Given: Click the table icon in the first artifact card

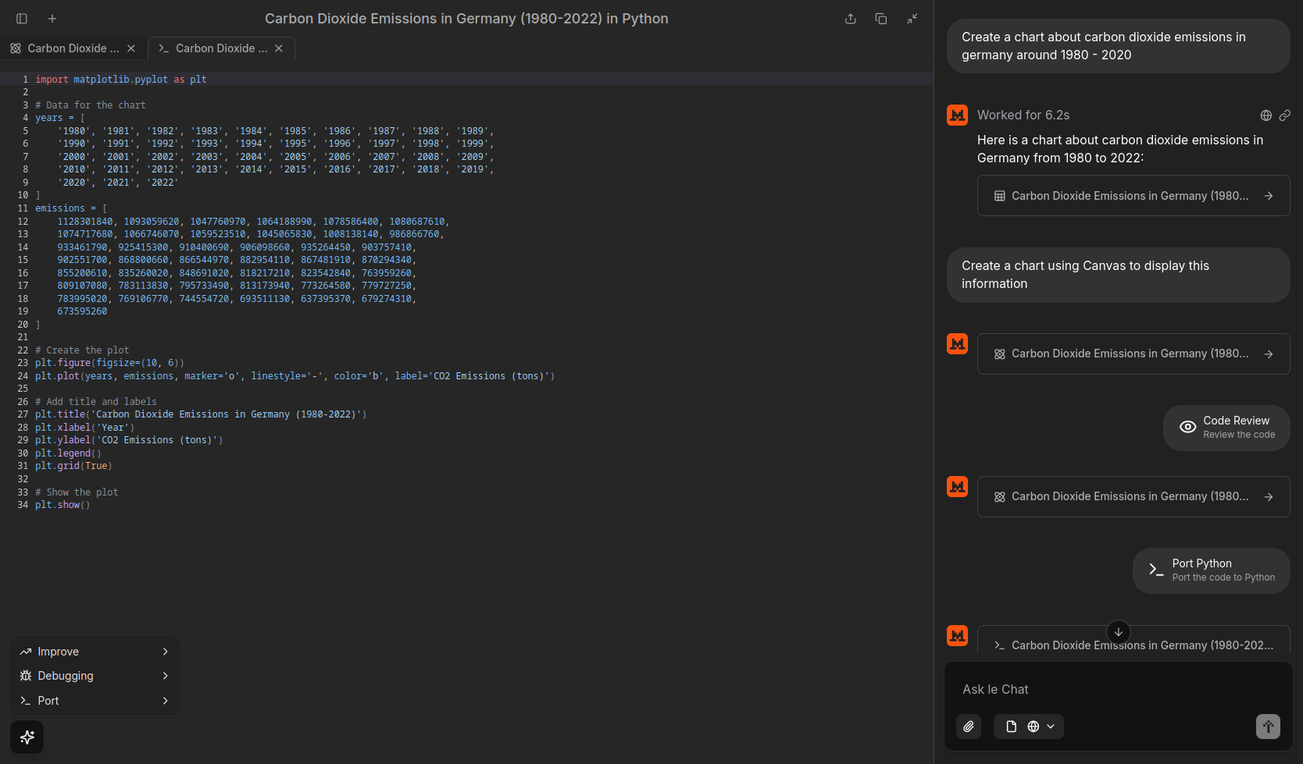Looking at the screenshot, I should [x=999, y=196].
